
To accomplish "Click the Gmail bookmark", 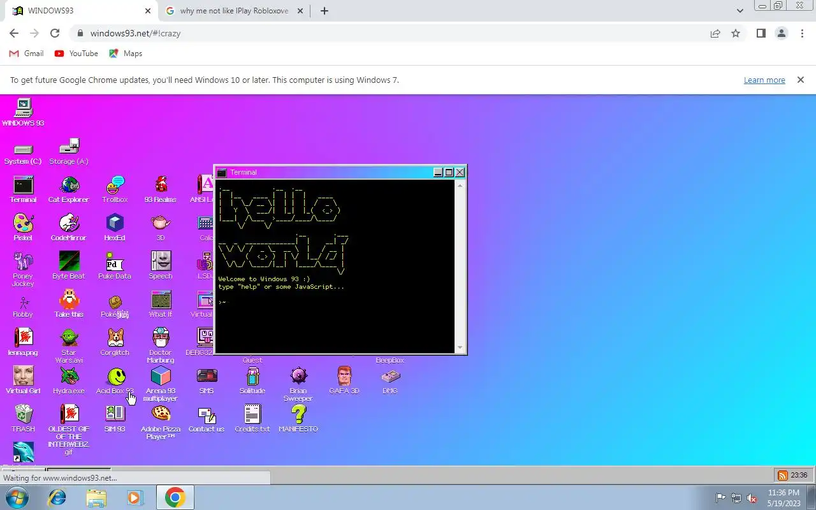I will tap(27, 54).
